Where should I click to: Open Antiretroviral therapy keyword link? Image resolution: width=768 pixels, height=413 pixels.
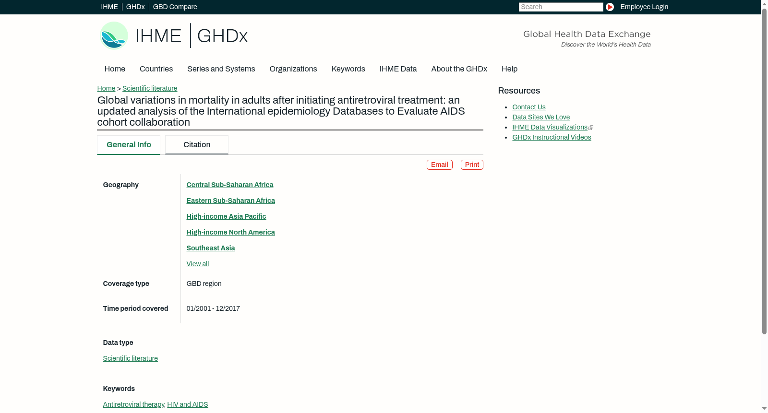click(133, 404)
